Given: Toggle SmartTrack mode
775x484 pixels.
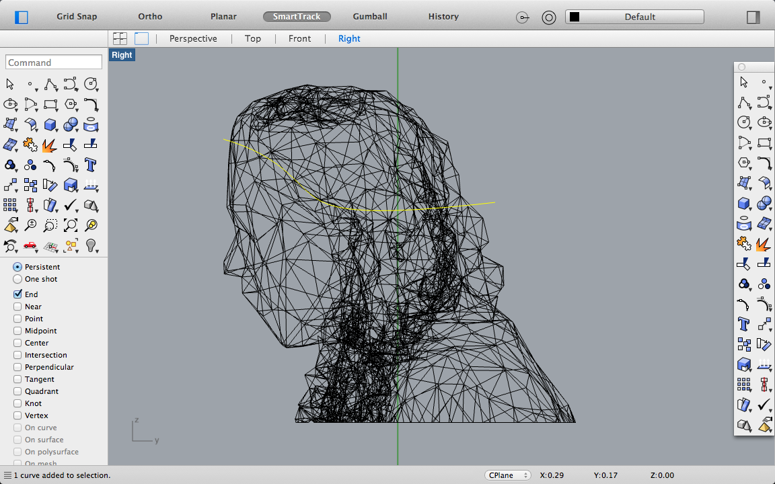Looking at the screenshot, I should click(297, 16).
